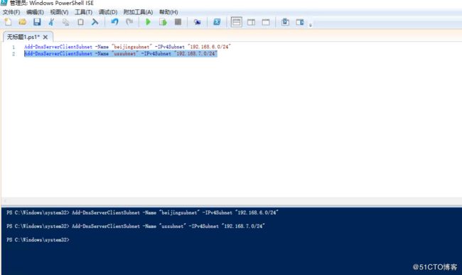Open the 视图(V) menu
Image resolution: width=462 pixels, height=275 pixels.
tap(59, 12)
